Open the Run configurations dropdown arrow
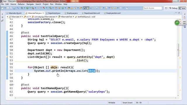The image size is (187, 105). (30, 8)
